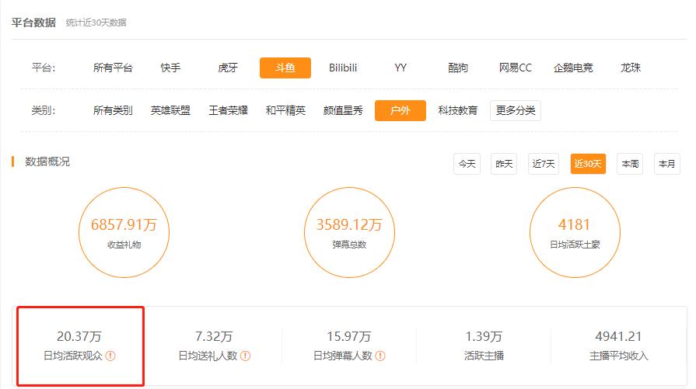Click the 收益礼物 circle showing 6857.91万
This screenshot has height=389, width=696.
[x=124, y=231]
